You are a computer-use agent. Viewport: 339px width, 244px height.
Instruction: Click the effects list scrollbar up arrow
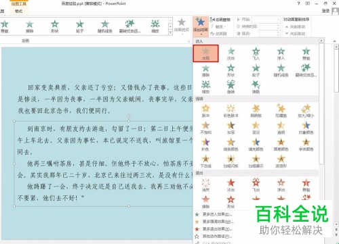tap(321, 41)
